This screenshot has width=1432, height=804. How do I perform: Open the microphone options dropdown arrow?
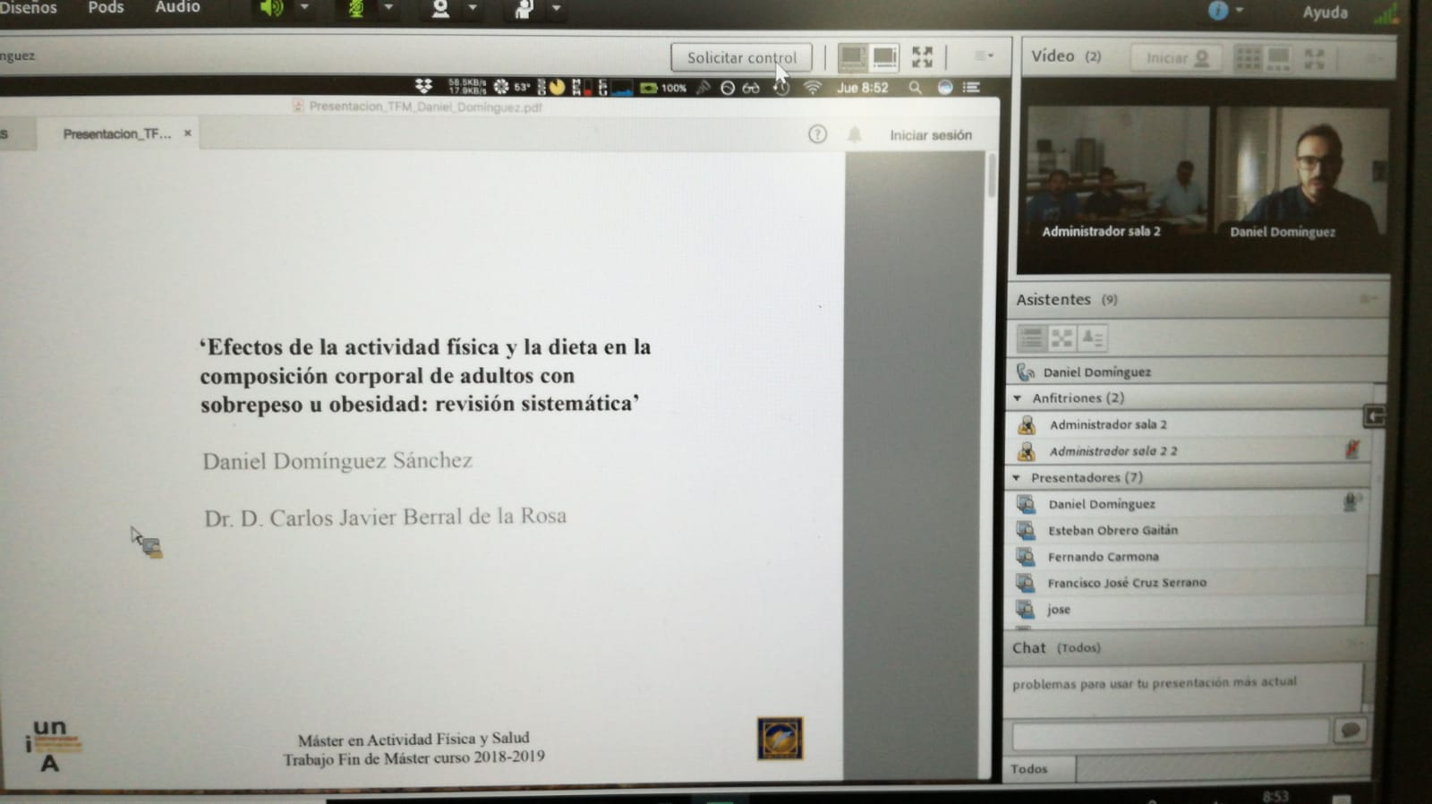(x=388, y=7)
